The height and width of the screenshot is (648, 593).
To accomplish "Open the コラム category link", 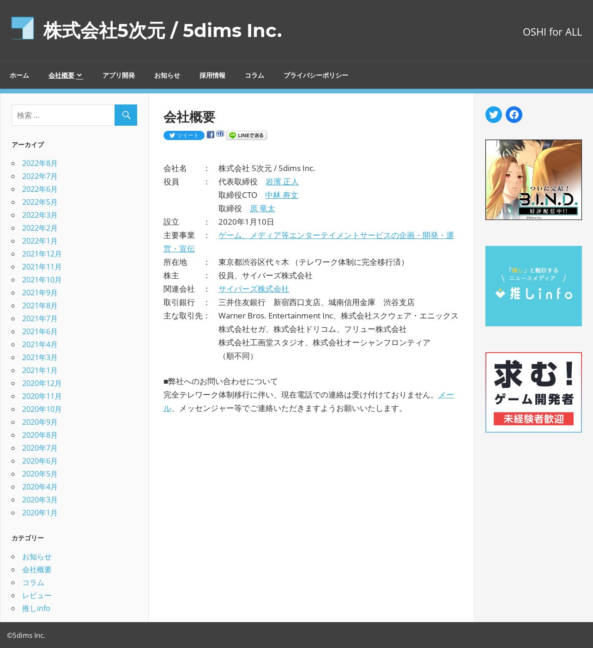I will click(33, 583).
